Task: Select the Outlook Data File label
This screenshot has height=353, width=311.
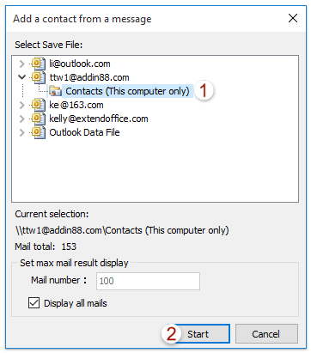Action: tap(84, 132)
